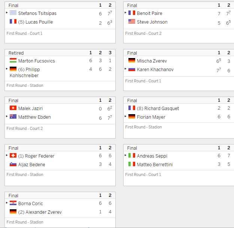Click the winner arrow next to Benoit Paire
The height and width of the screenshot is (228, 234).
pyautogui.click(x=125, y=12)
